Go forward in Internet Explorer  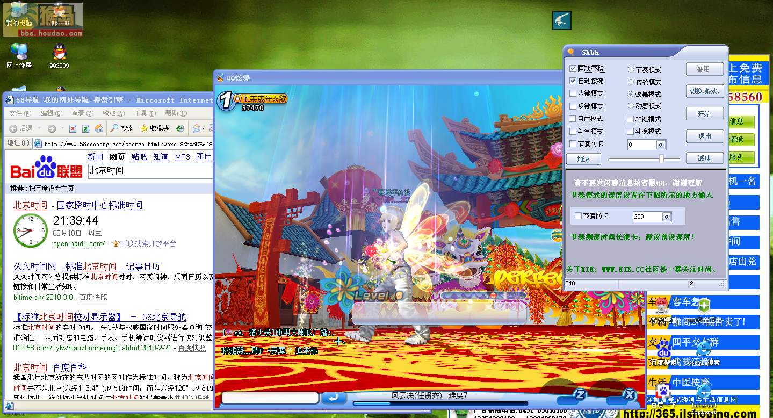(52, 128)
